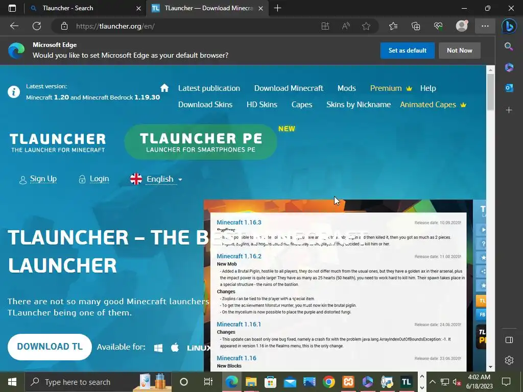Select the Apple macOS download icon
This screenshot has height=392, width=523.
[175, 347]
